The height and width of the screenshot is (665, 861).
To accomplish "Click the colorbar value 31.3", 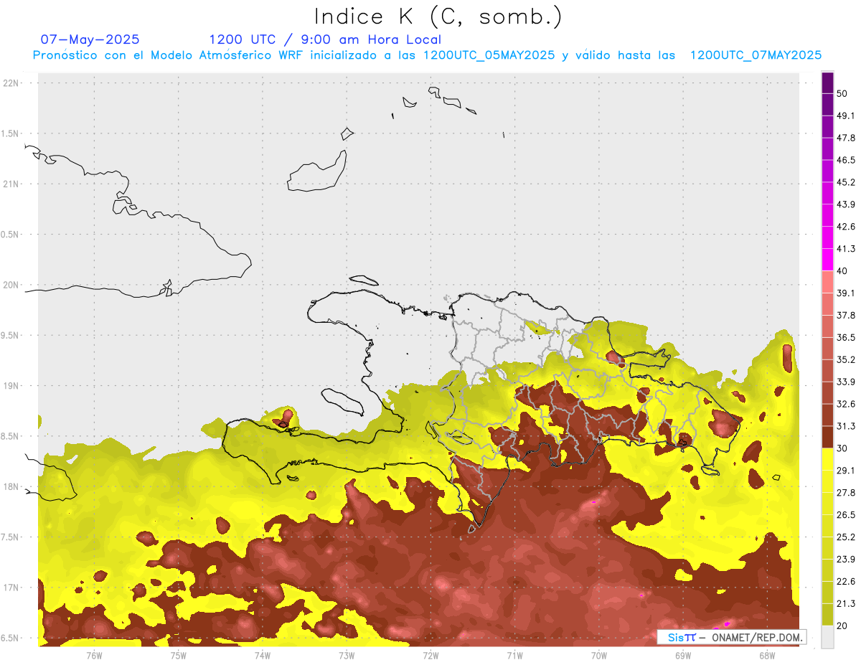I will coord(846,426).
